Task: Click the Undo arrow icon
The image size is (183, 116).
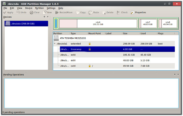Action: point(18,12)
